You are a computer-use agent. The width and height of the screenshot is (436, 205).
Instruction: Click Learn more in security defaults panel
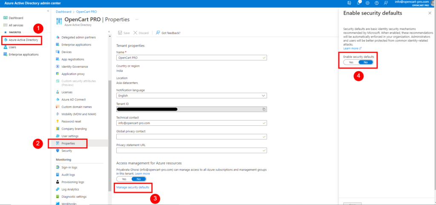click(352, 48)
